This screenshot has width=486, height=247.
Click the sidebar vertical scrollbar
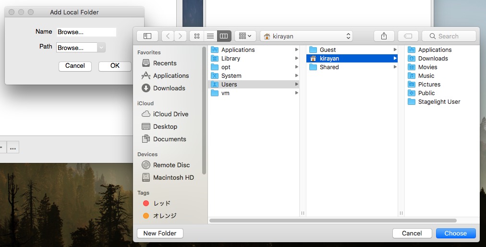pos(204,111)
